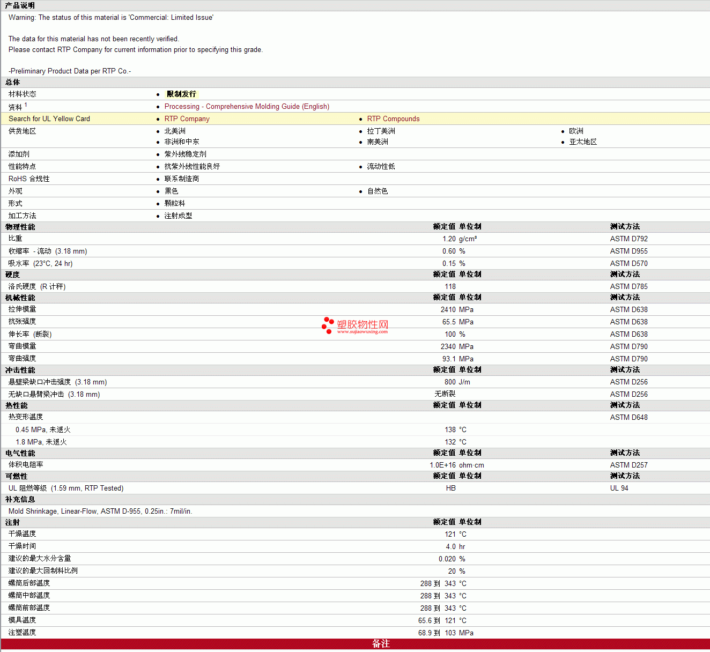Select the maximum moisture content value 0.020
This screenshot has width=710, height=652.
pyautogui.click(x=447, y=559)
